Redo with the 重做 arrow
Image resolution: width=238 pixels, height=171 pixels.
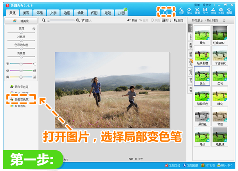[144, 20]
